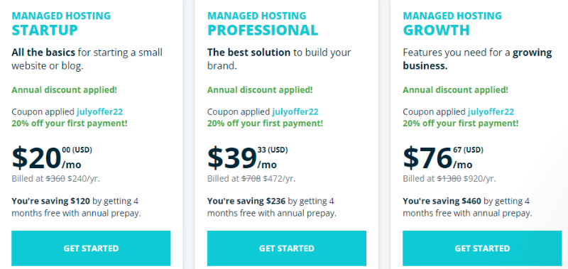Click the $39 per month price
Viewport: 568px width, 269px height.
click(x=247, y=158)
